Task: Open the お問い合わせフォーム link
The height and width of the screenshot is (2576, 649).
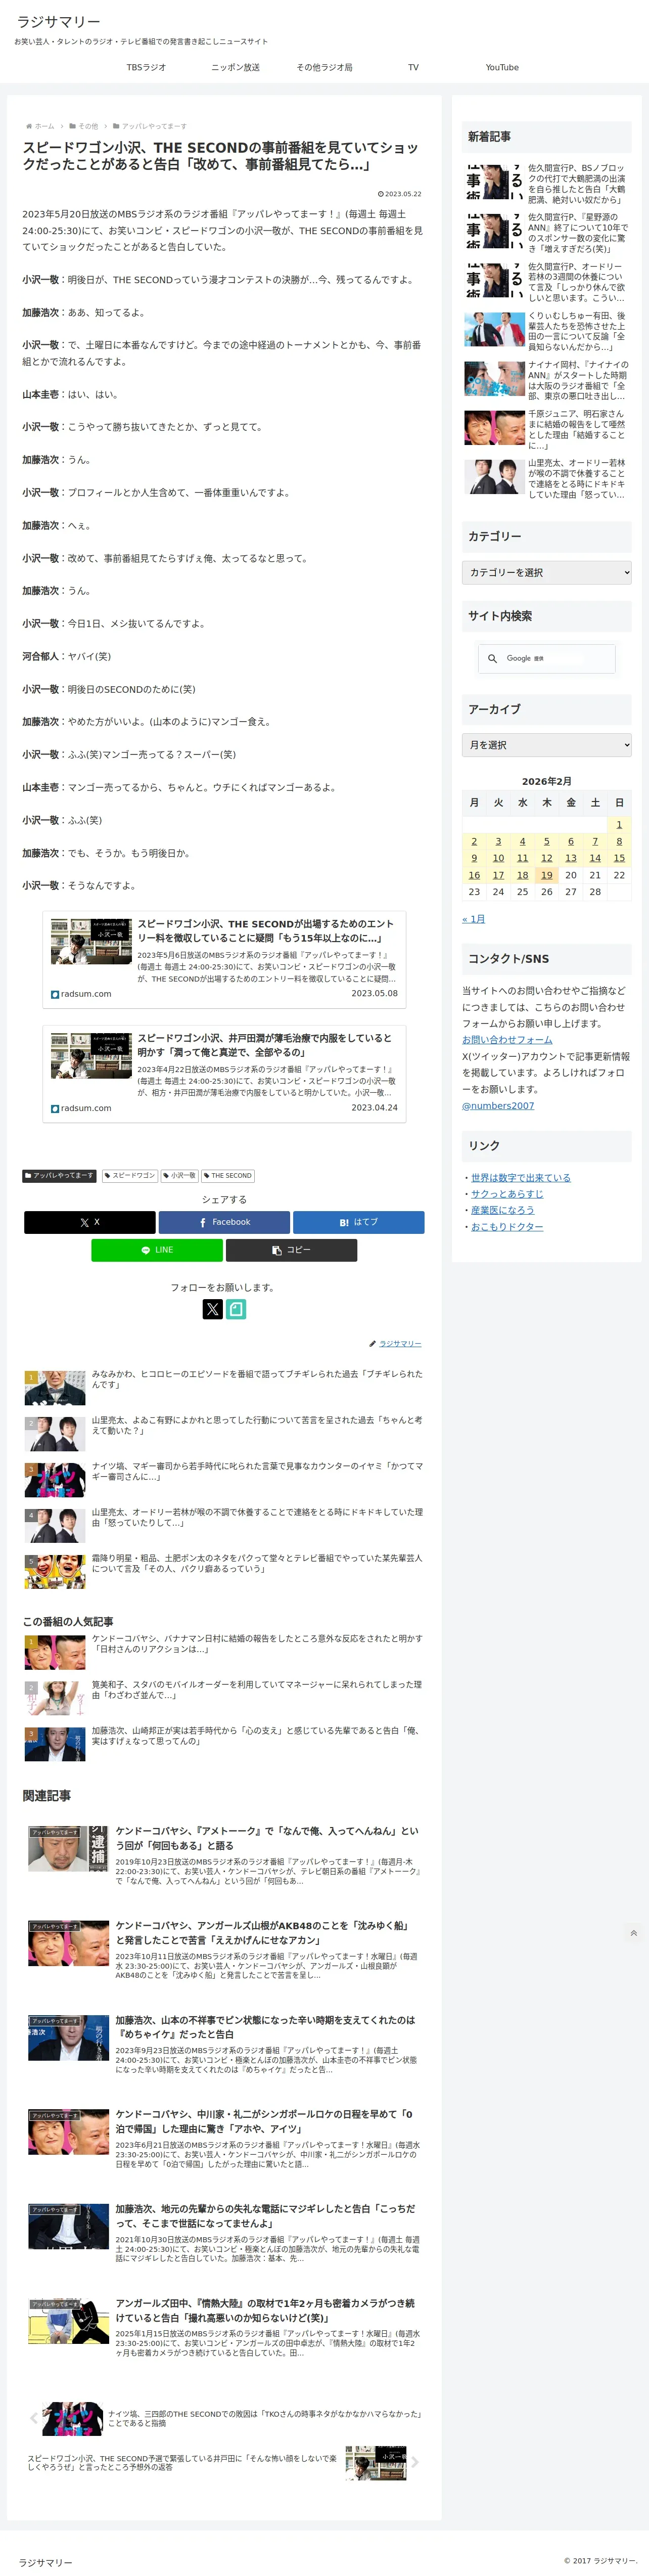Action: click(507, 1040)
